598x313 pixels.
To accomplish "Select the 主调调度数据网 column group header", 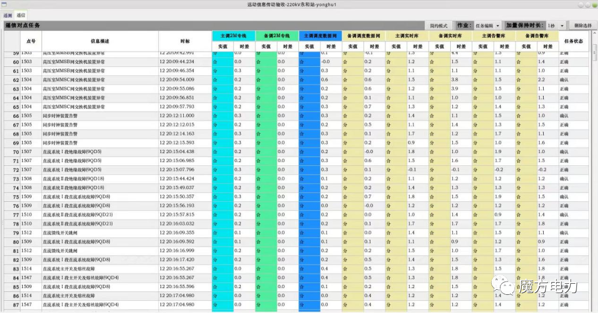I will [x=321, y=36].
